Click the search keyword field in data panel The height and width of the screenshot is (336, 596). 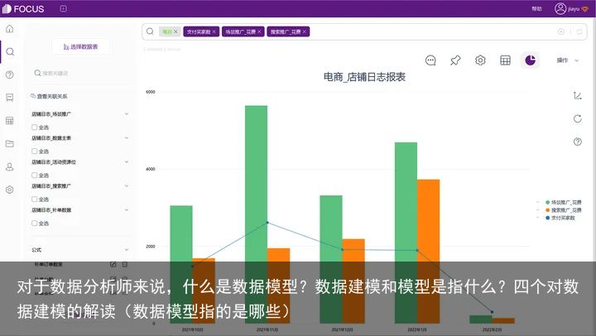coord(79,73)
